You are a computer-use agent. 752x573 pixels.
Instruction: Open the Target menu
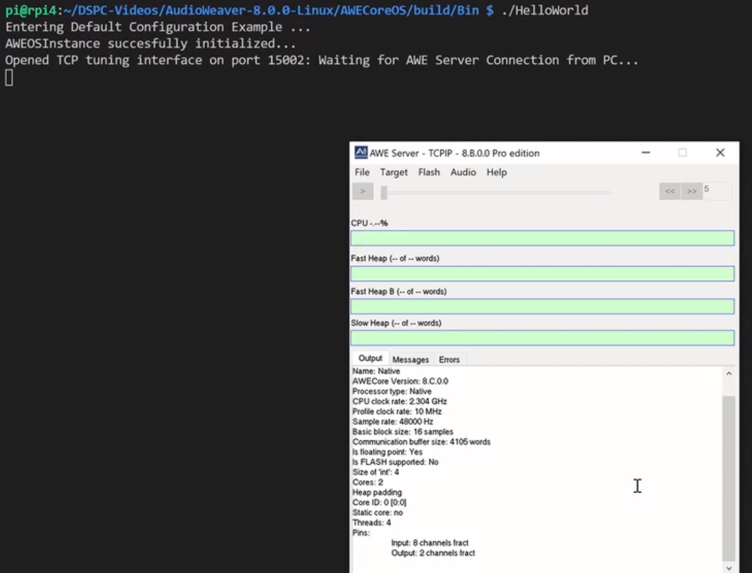(x=394, y=172)
